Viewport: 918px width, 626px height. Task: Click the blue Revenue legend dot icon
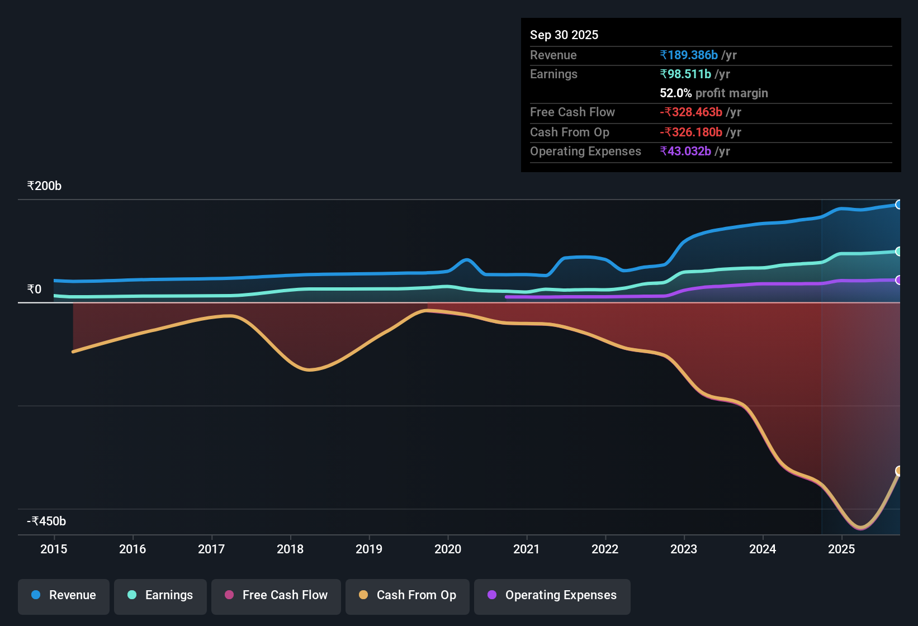tap(35, 595)
